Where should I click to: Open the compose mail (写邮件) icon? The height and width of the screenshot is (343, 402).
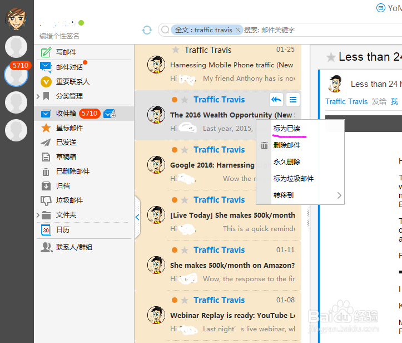[x=46, y=52]
